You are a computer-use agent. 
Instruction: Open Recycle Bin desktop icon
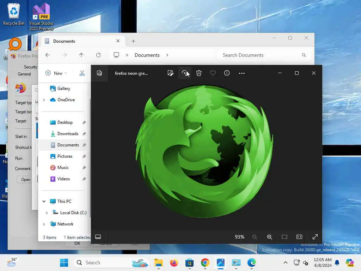pyautogui.click(x=14, y=14)
